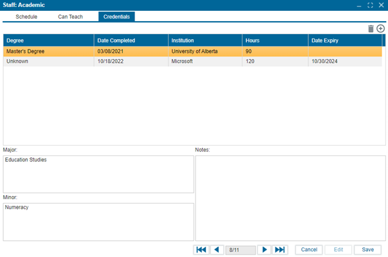
Task: Click into the Notes text area
Action: click(x=290, y=198)
